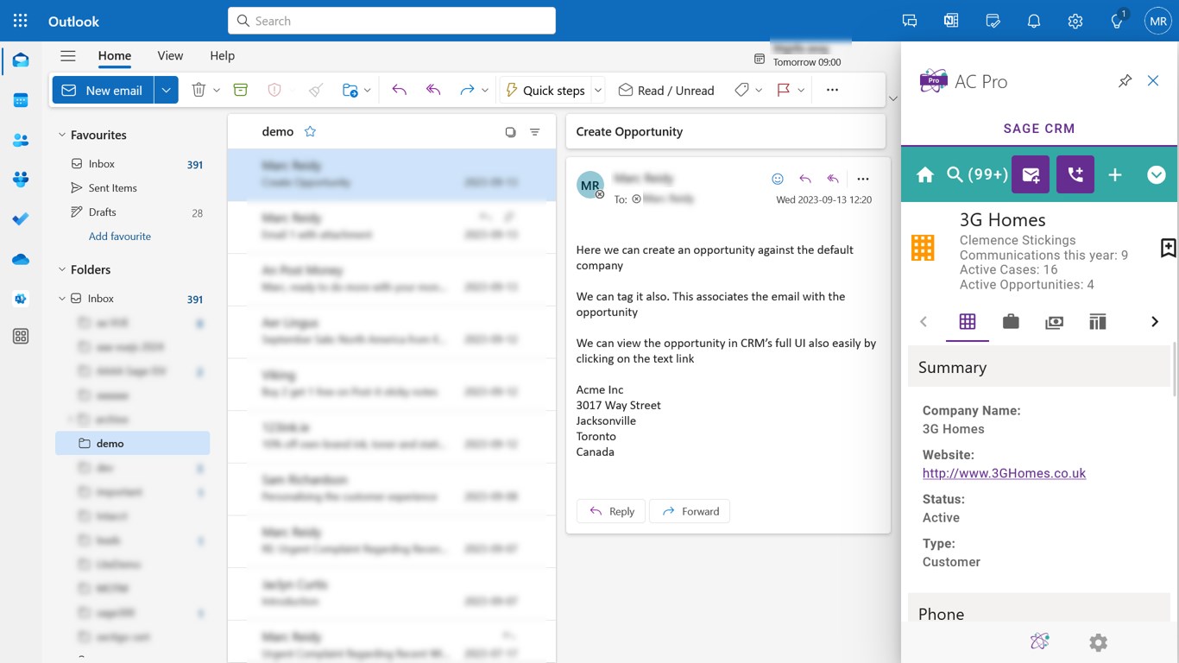This screenshot has width=1179, height=663.
Task: Click the New email button
Action: (104, 90)
